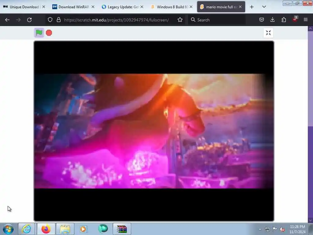Screen dimensions: 313x235
Task: Open network status tray icon
Action: coord(267,229)
